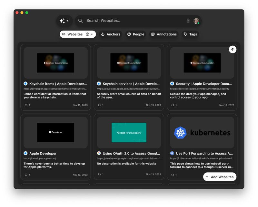Click the kubernetes.io docs URL

(x=202, y=158)
